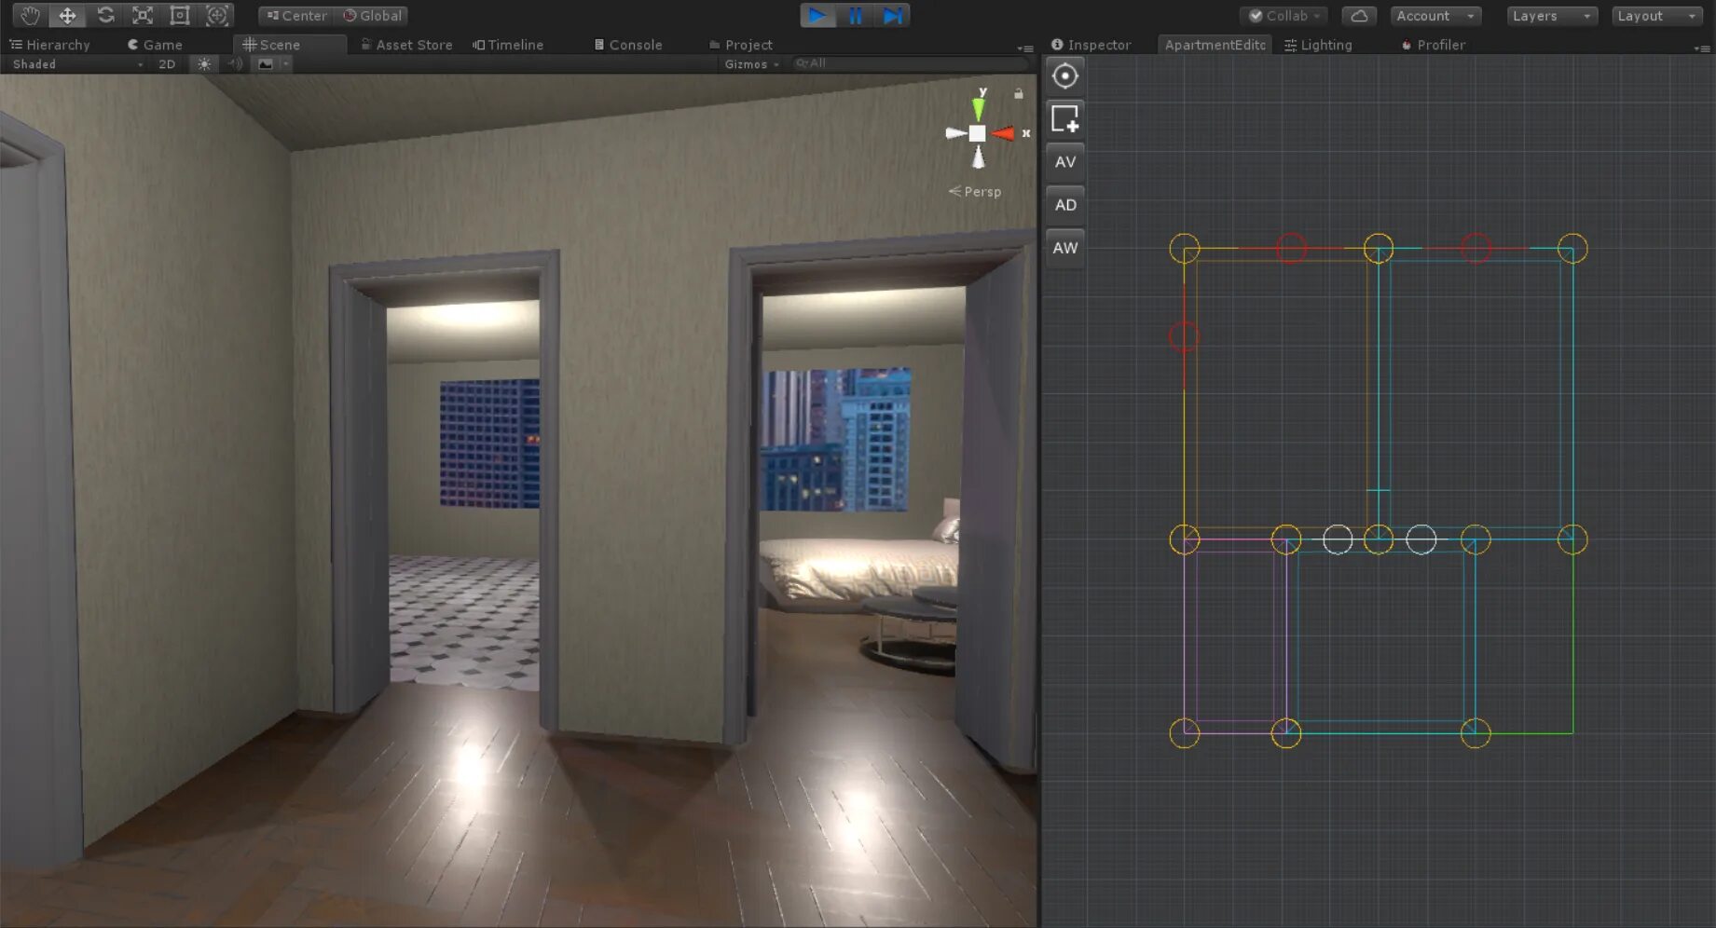Toggle scene effects image icon
Image resolution: width=1716 pixels, height=928 pixels.
(266, 64)
